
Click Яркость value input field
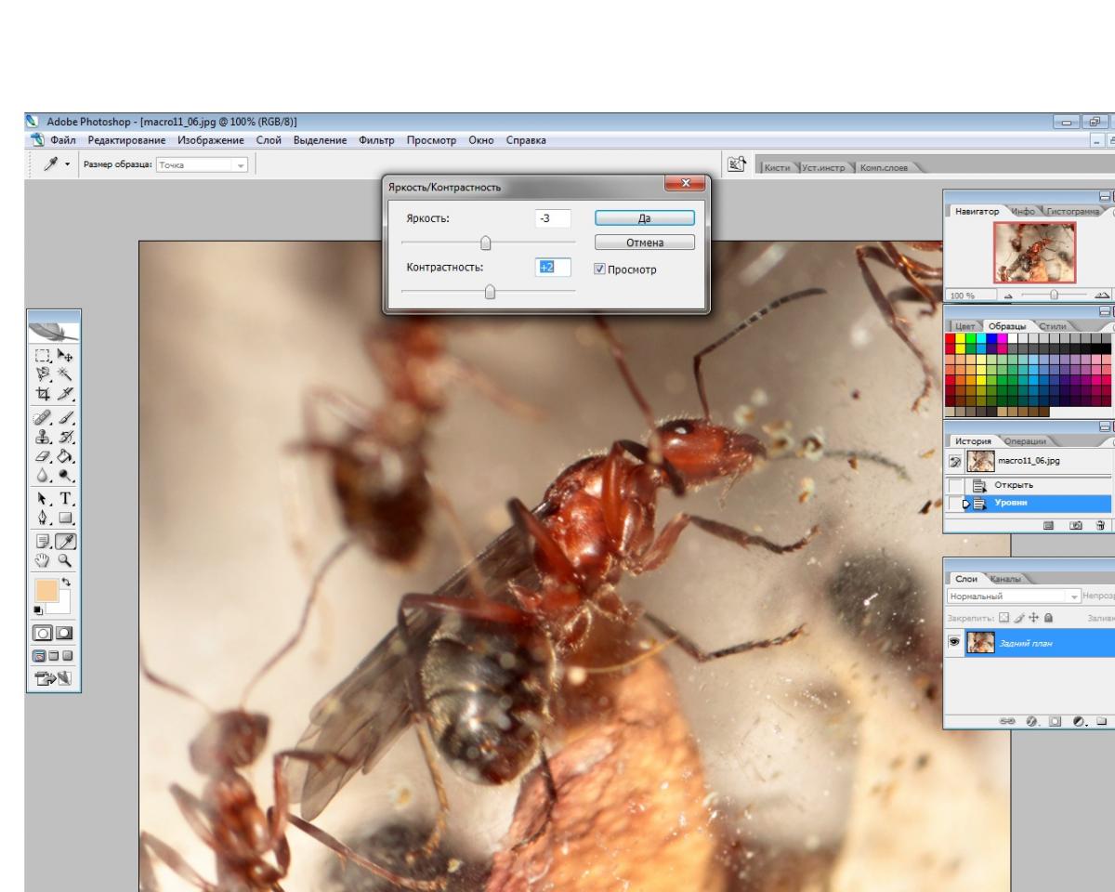pos(553,218)
